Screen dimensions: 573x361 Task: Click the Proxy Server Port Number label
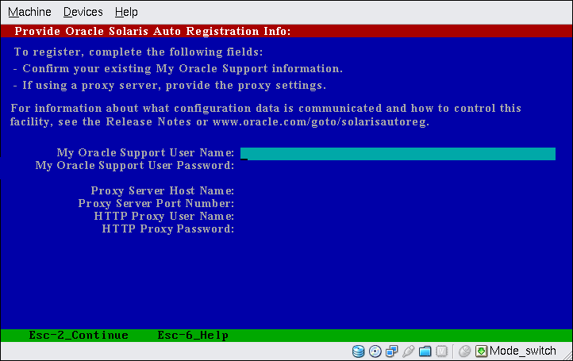[156, 204]
